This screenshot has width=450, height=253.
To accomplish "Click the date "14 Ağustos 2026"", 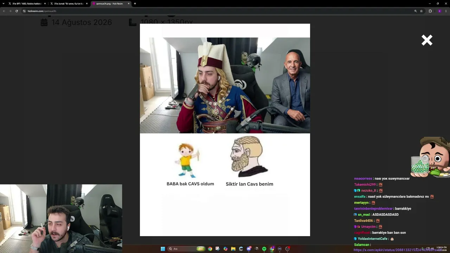I will [82, 22].
